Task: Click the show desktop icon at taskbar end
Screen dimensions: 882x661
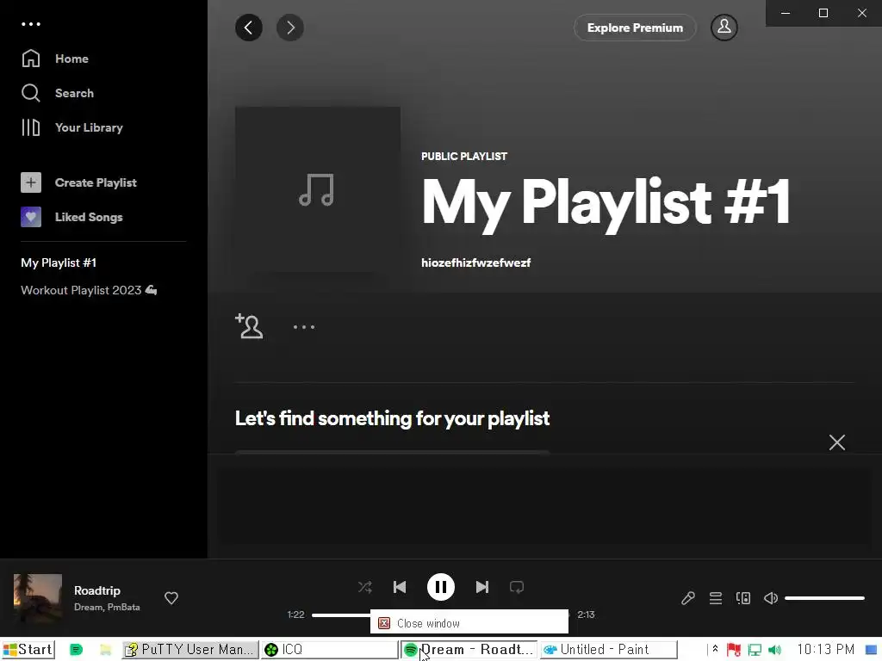Action: click(x=872, y=650)
